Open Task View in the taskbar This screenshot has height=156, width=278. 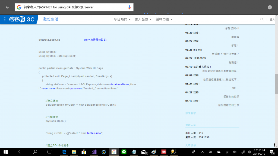click(50, 152)
